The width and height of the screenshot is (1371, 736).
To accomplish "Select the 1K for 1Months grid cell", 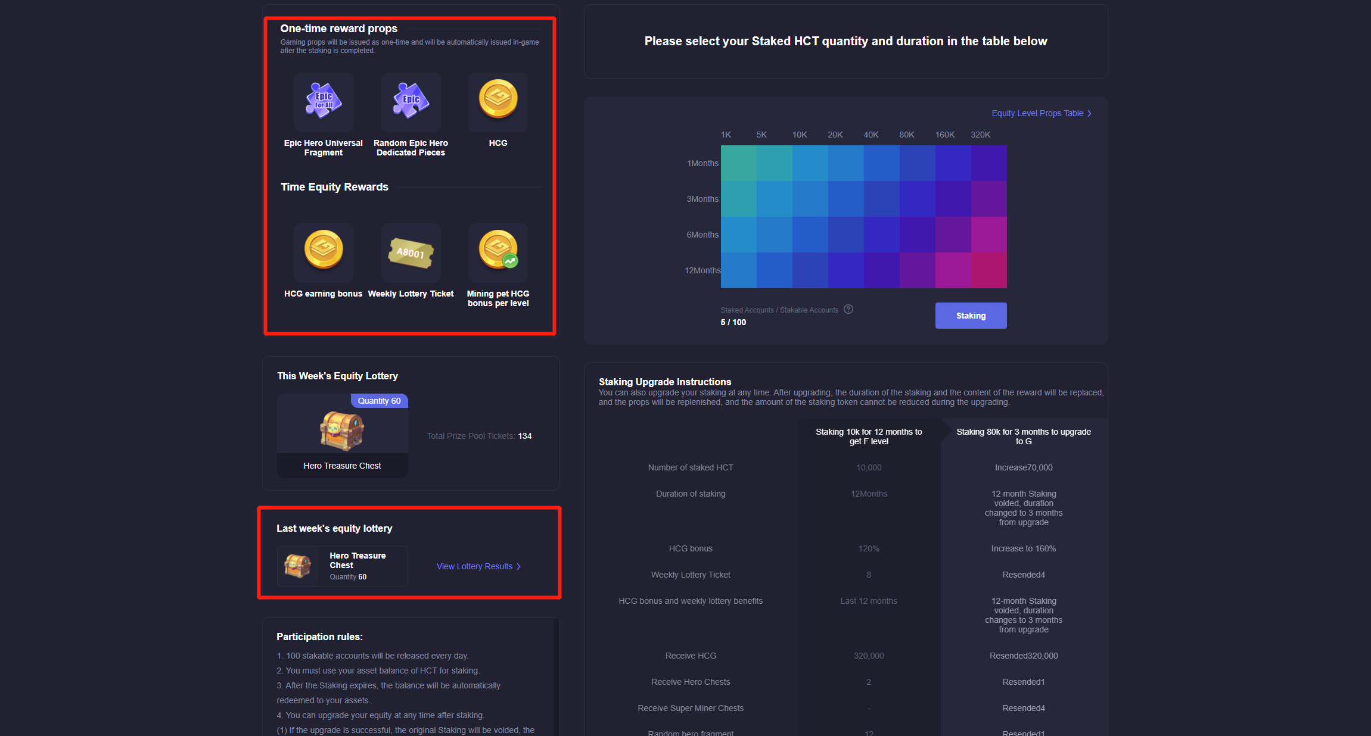I will click(x=739, y=163).
